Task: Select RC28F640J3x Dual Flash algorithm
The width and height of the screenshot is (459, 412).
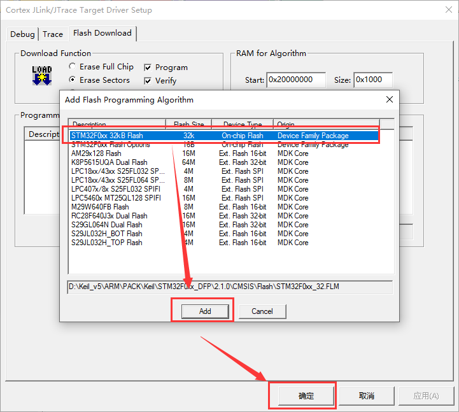Action: (224, 216)
